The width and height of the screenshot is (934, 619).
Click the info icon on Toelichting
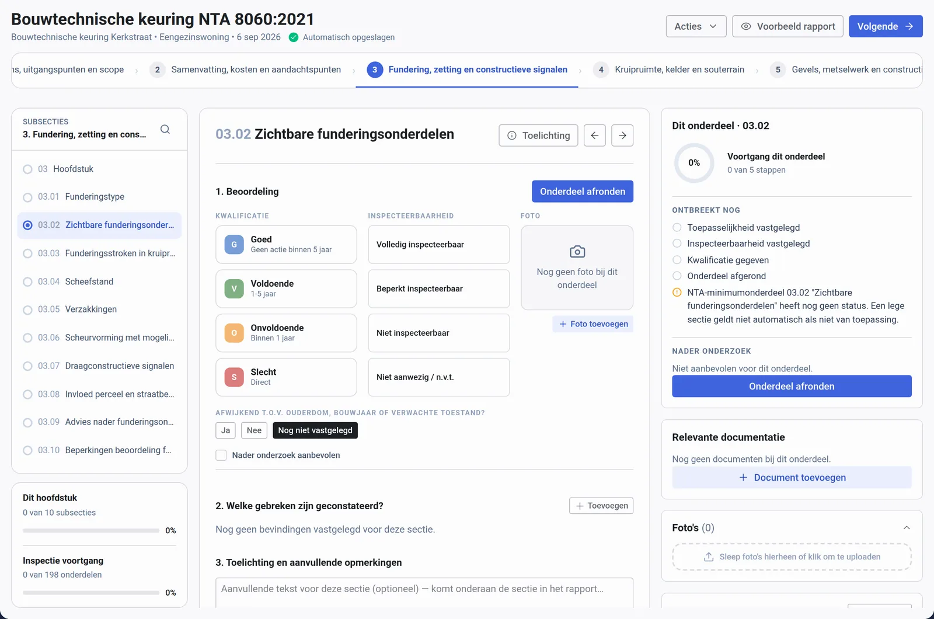click(512, 135)
